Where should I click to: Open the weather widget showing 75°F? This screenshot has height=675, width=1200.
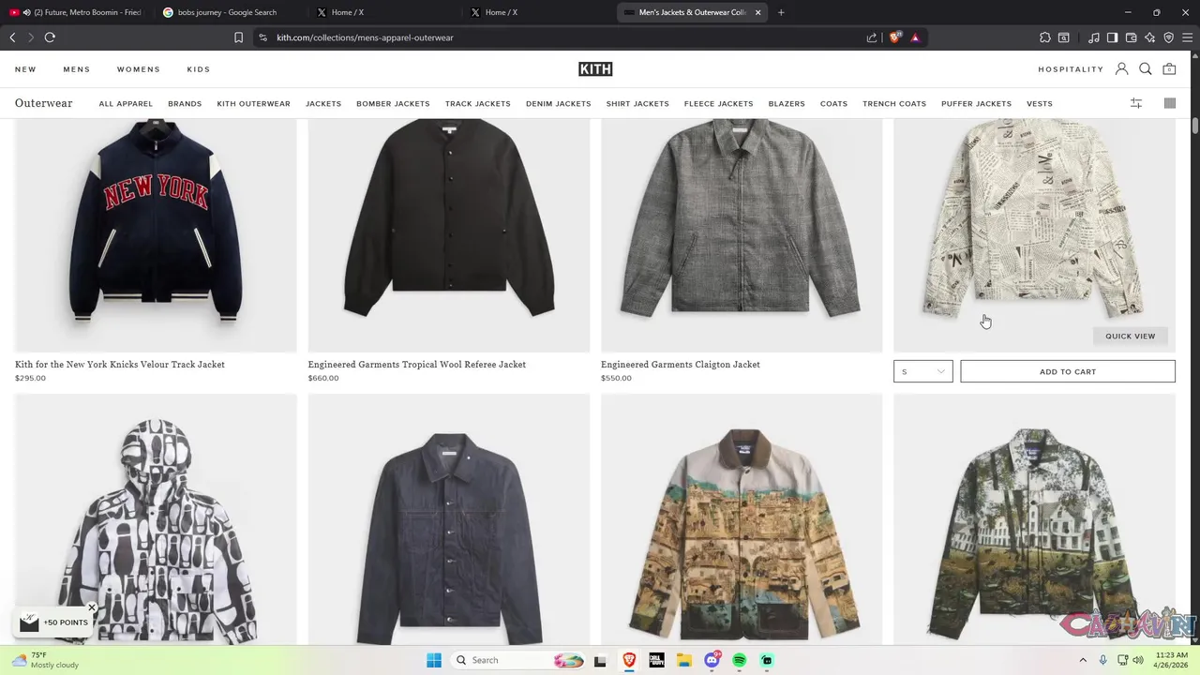click(47, 660)
